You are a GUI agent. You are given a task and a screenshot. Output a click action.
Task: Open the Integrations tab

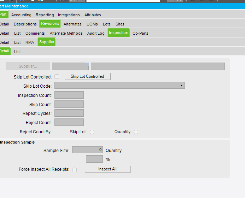[x=69, y=15]
